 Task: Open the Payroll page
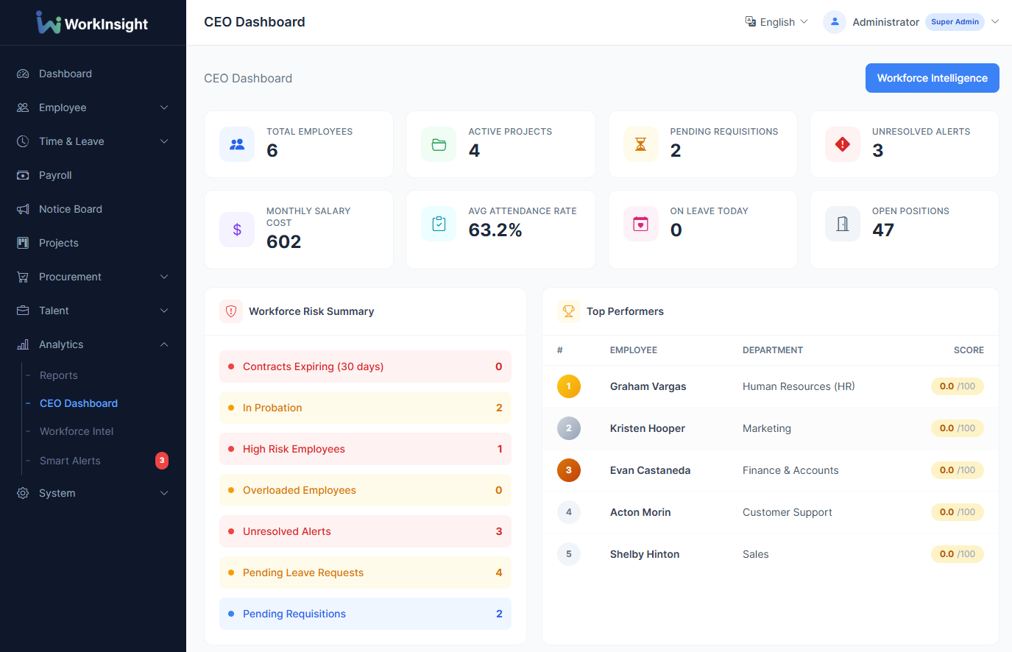click(56, 175)
